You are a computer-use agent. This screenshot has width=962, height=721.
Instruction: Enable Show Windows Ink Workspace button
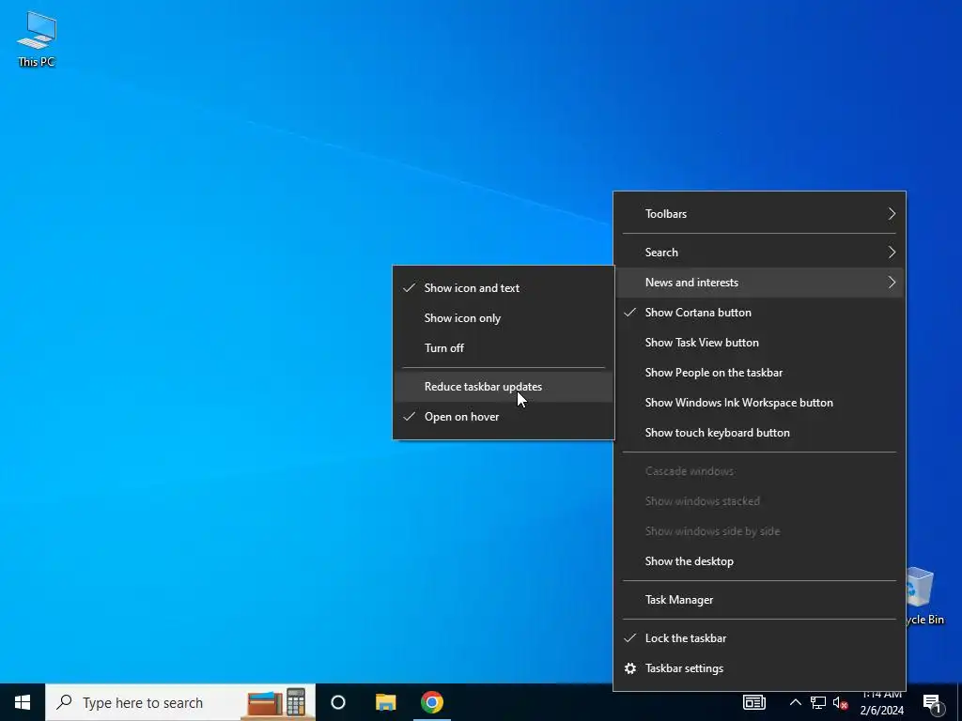[759, 402]
